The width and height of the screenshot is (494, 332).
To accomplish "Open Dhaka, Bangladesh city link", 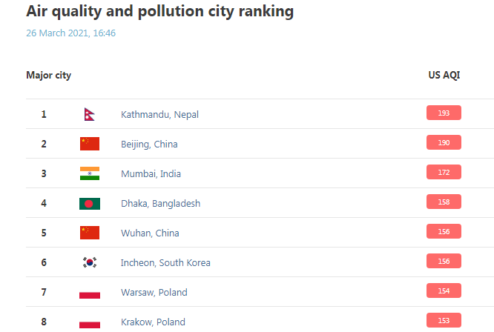I will (x=160, y=203).
